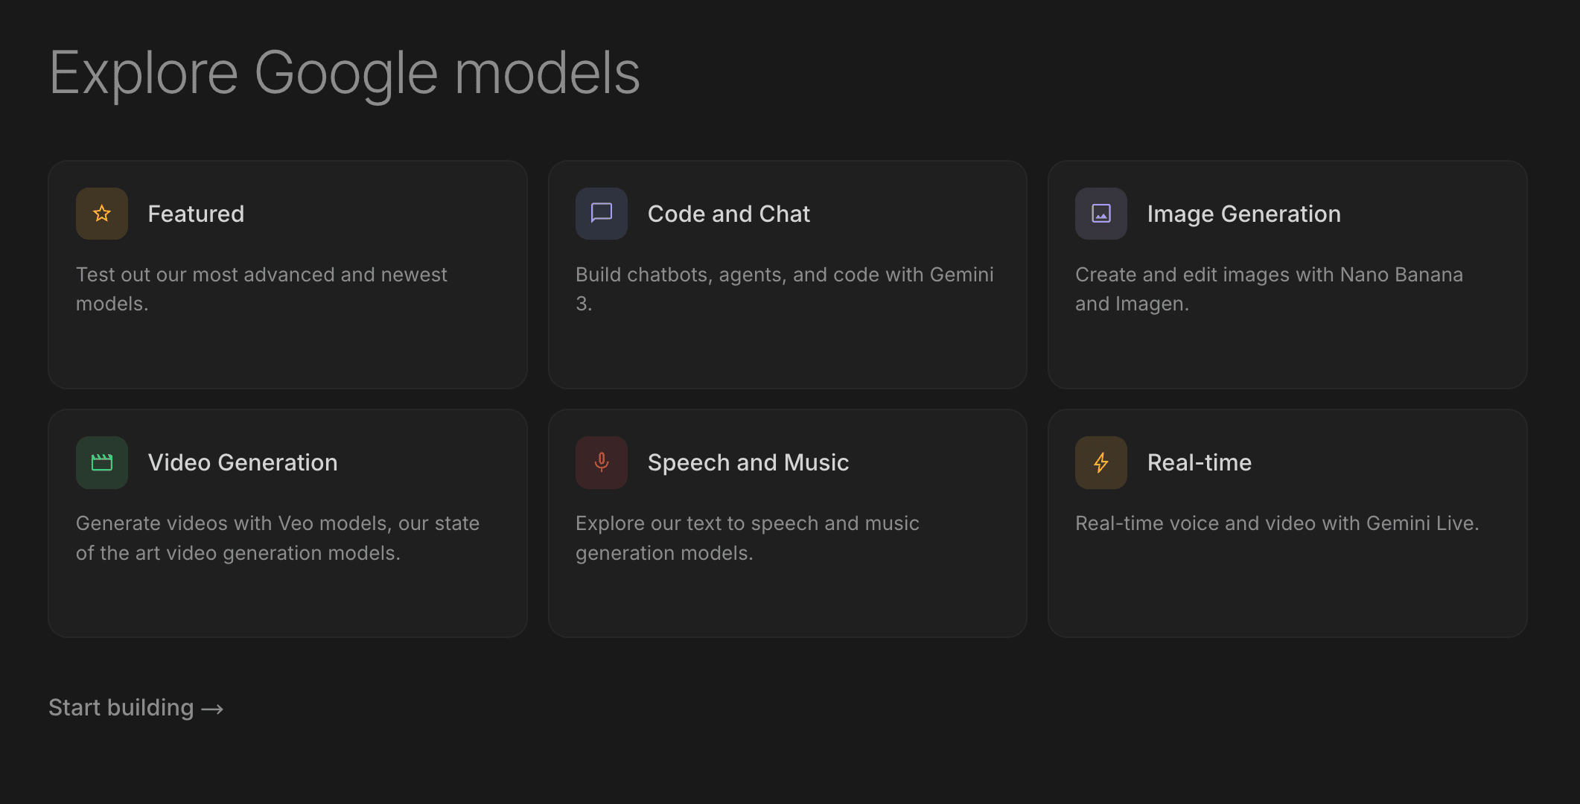Click the Veo models description text
This screenshot has height=804, width=1580.
(x=277, y=537)
